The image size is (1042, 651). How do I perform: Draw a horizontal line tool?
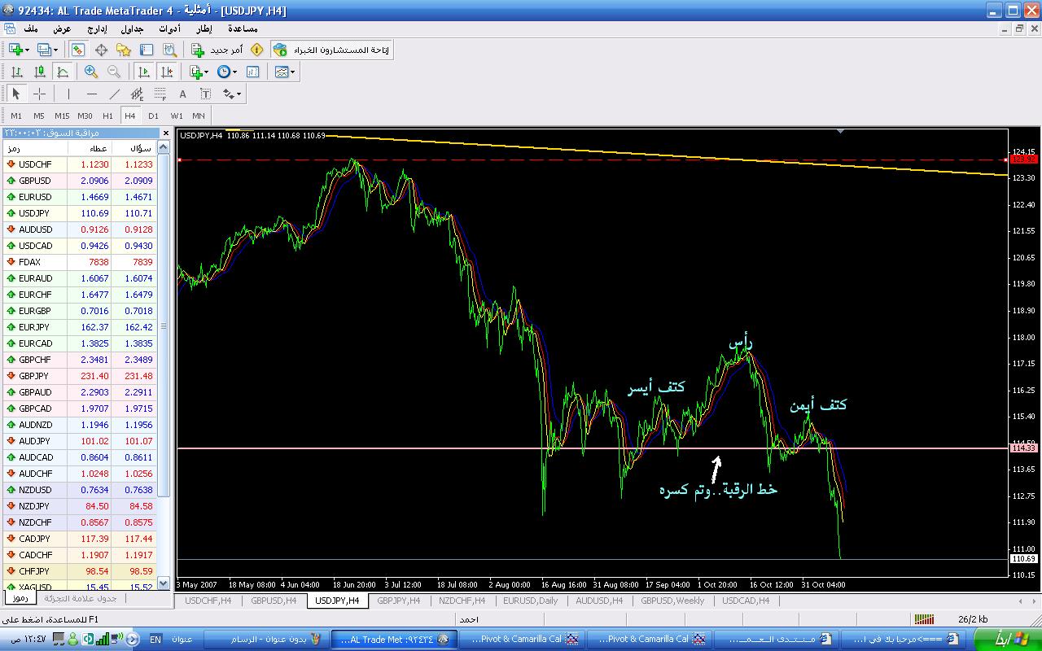click(91, 94)
